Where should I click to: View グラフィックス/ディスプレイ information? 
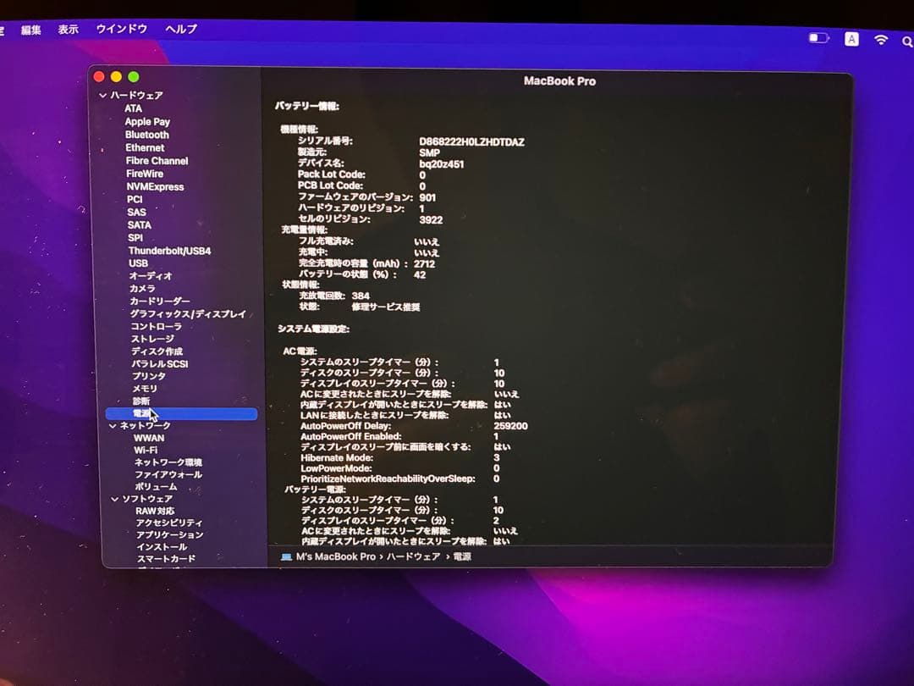[187, 313]
